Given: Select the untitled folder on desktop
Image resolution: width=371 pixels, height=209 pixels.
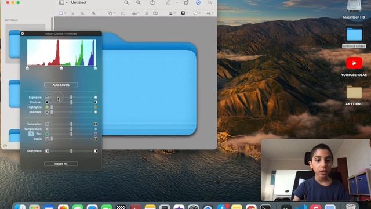Looking at the screenshot, I should [x=354, y=37].
